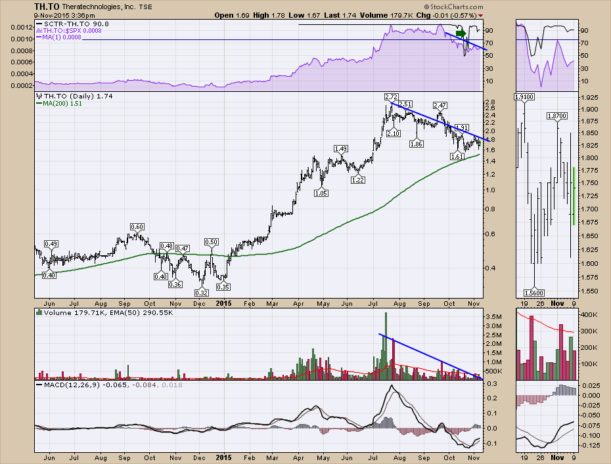Click the 9-Nov-2015 3:36pm timestamp
This screenshot has height=464, width=611.
click(64, 16)
